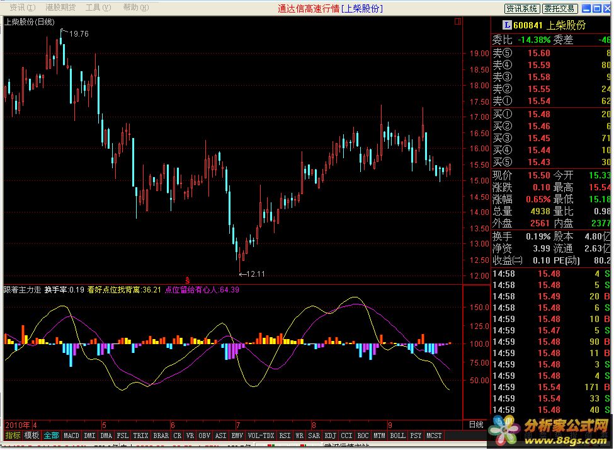Screen dimensions: 614x450
Task: Click the 委比 -14.38% value
Action: click(x=534, y=40)
